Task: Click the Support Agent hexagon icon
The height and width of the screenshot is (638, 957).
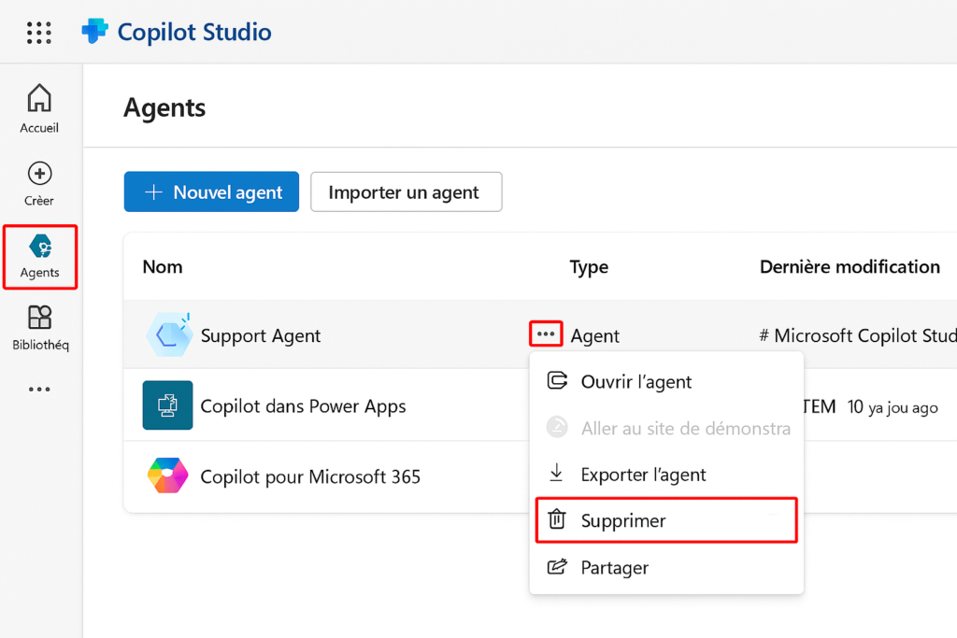Action: coord(168,335)
